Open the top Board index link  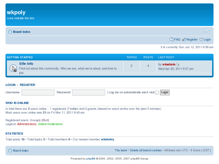pos(22,32)
